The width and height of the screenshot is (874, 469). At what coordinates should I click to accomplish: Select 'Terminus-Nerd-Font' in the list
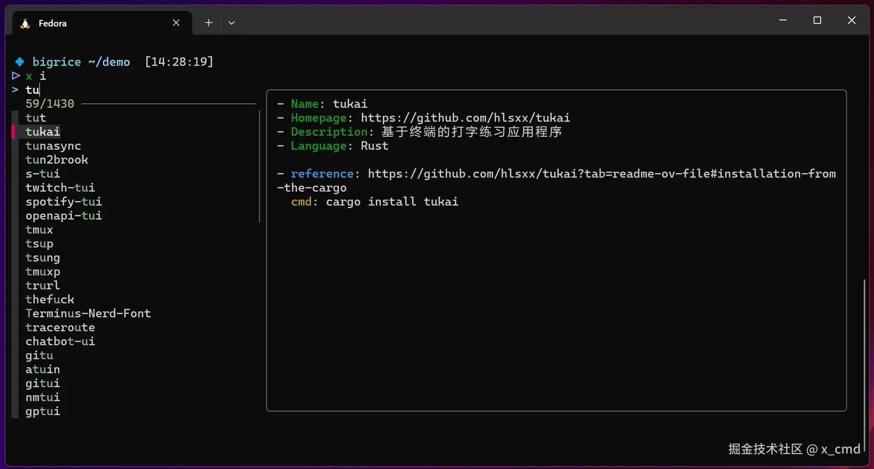pos(88,313)
